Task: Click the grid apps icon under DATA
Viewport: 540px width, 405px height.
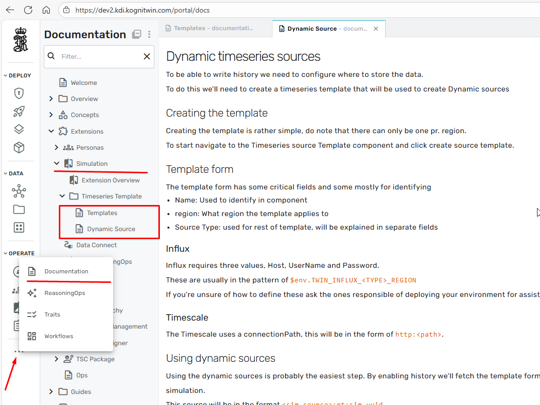Action: (19, 228)
